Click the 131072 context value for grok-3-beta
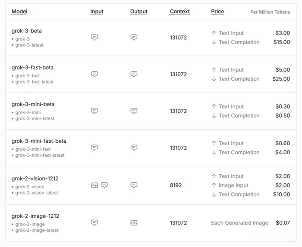The image size is (302, 247). click(178, 38)
